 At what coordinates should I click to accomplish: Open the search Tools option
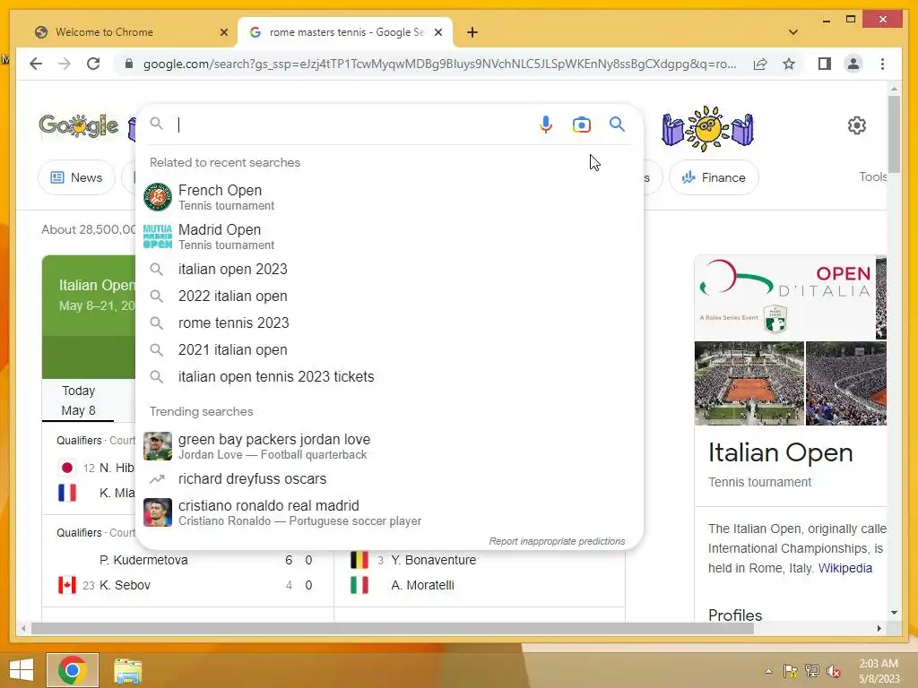872,176
